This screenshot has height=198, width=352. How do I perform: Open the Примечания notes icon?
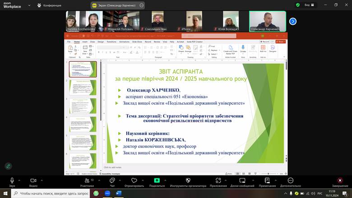[267, 181]
